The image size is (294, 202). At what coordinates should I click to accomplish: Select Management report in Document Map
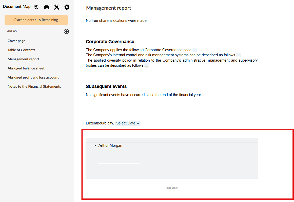click(23, 59)
